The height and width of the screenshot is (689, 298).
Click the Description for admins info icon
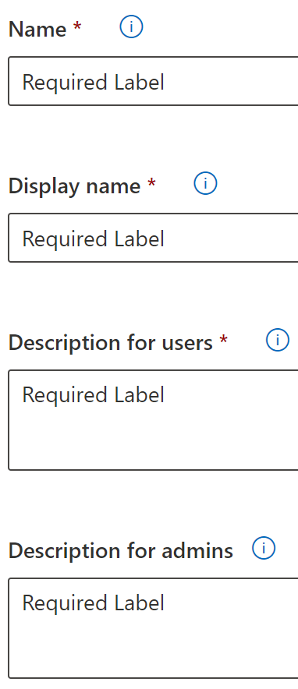tap(264, 548)
